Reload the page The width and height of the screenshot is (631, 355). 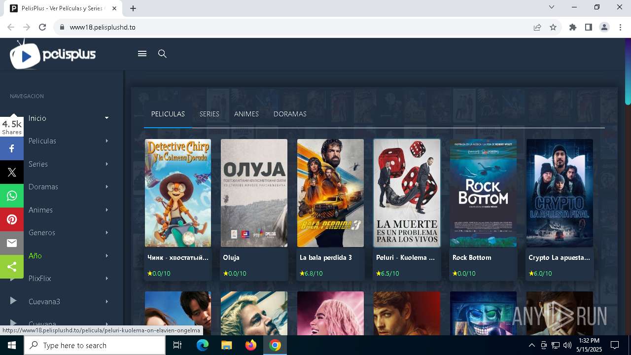point(42,27)
